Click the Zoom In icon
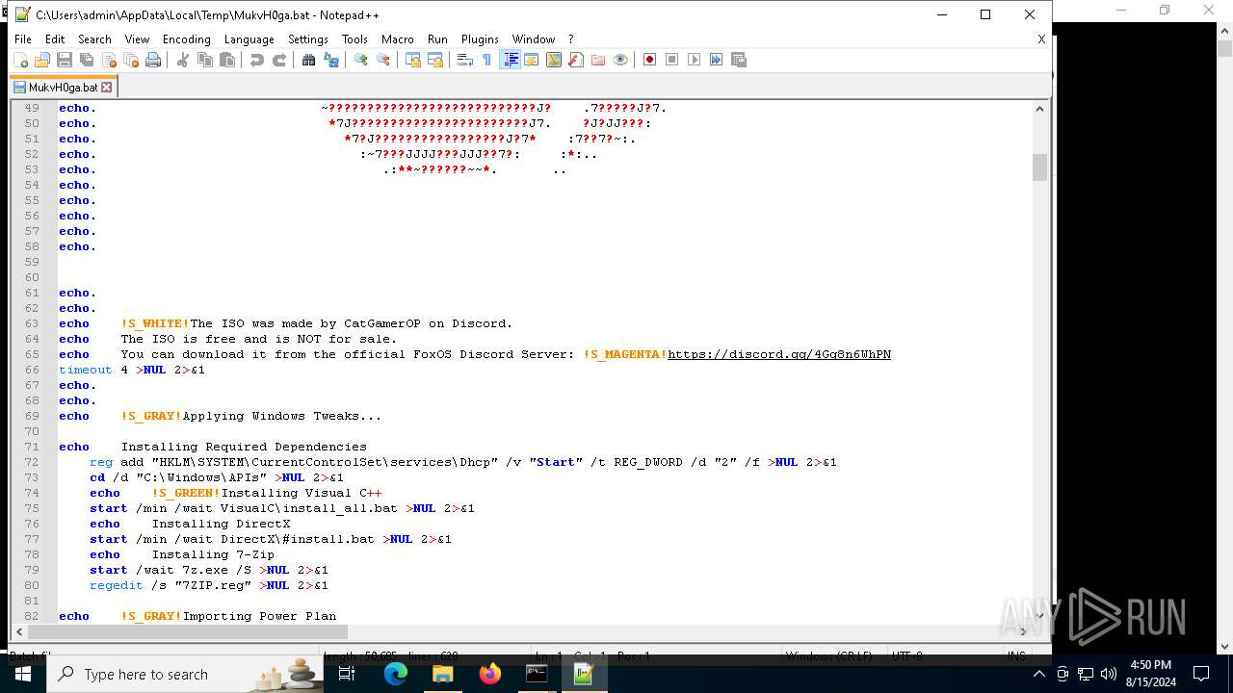The height and width of the screenshot is (693, 1233). point(361,60)
